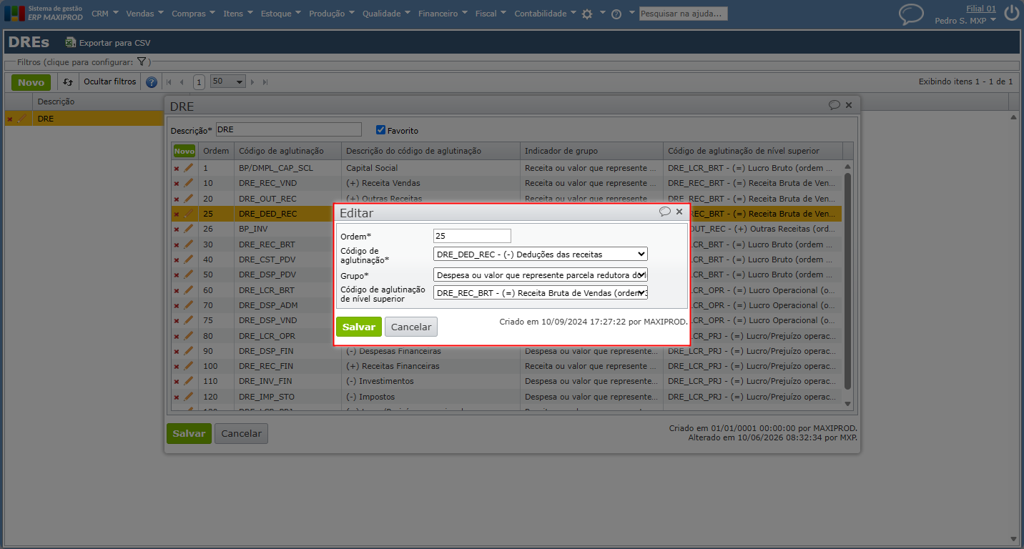This screenshot has height=549, width=1024.
Task: Click the power logout icon
Action: pyautogui.click(x=1011, y=13)
